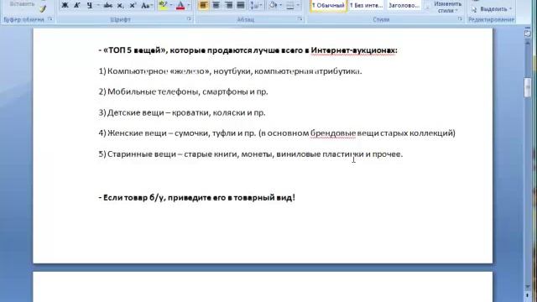Viewport: 537px width, 302px height.
Task: Open the Абзац dialog launcher
Action: (x=300, y=18)
